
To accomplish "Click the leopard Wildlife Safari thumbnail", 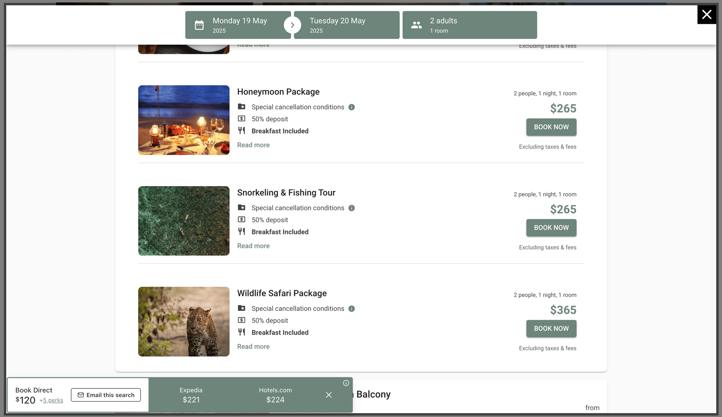I will pyautogui.click(x=184, y=322).
